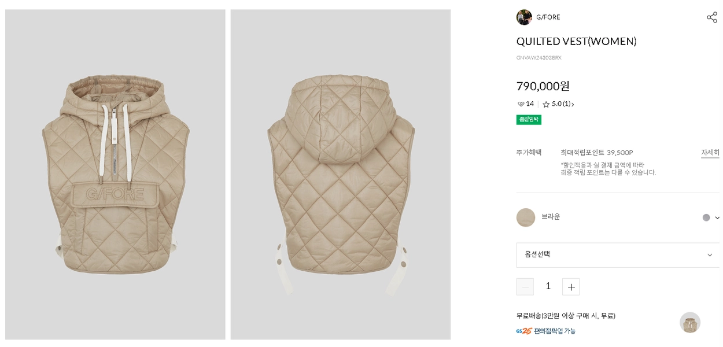Viewport: 723px width, 347px height.
Task: Click the 편의점픽업 가능 text
Action: [x=554, y=331]
